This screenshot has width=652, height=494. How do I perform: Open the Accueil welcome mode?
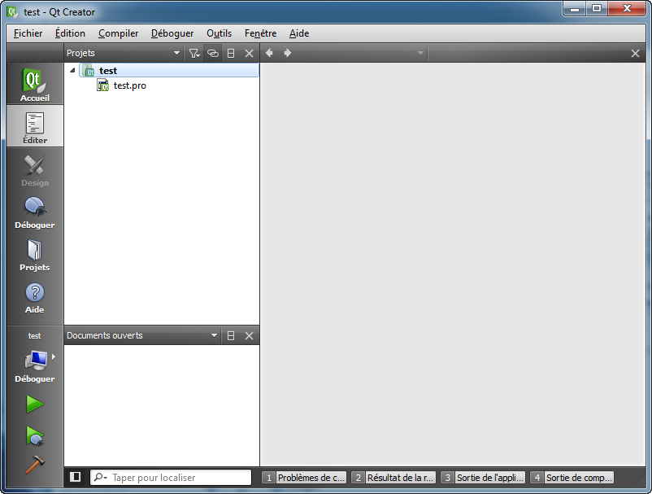pos(34,84)
